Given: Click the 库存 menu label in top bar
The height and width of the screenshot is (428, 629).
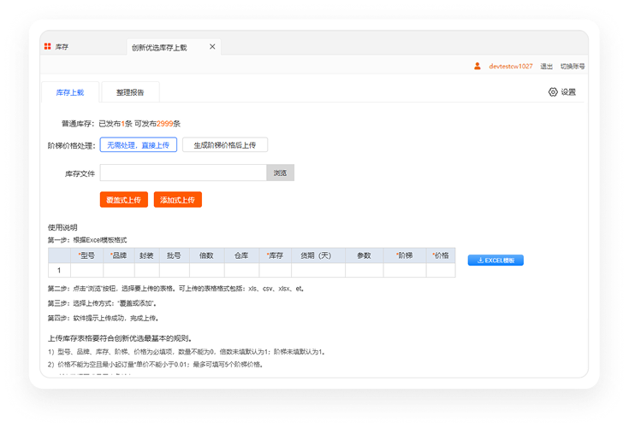Looking at the screenshot, I should [x=62, y=47].
